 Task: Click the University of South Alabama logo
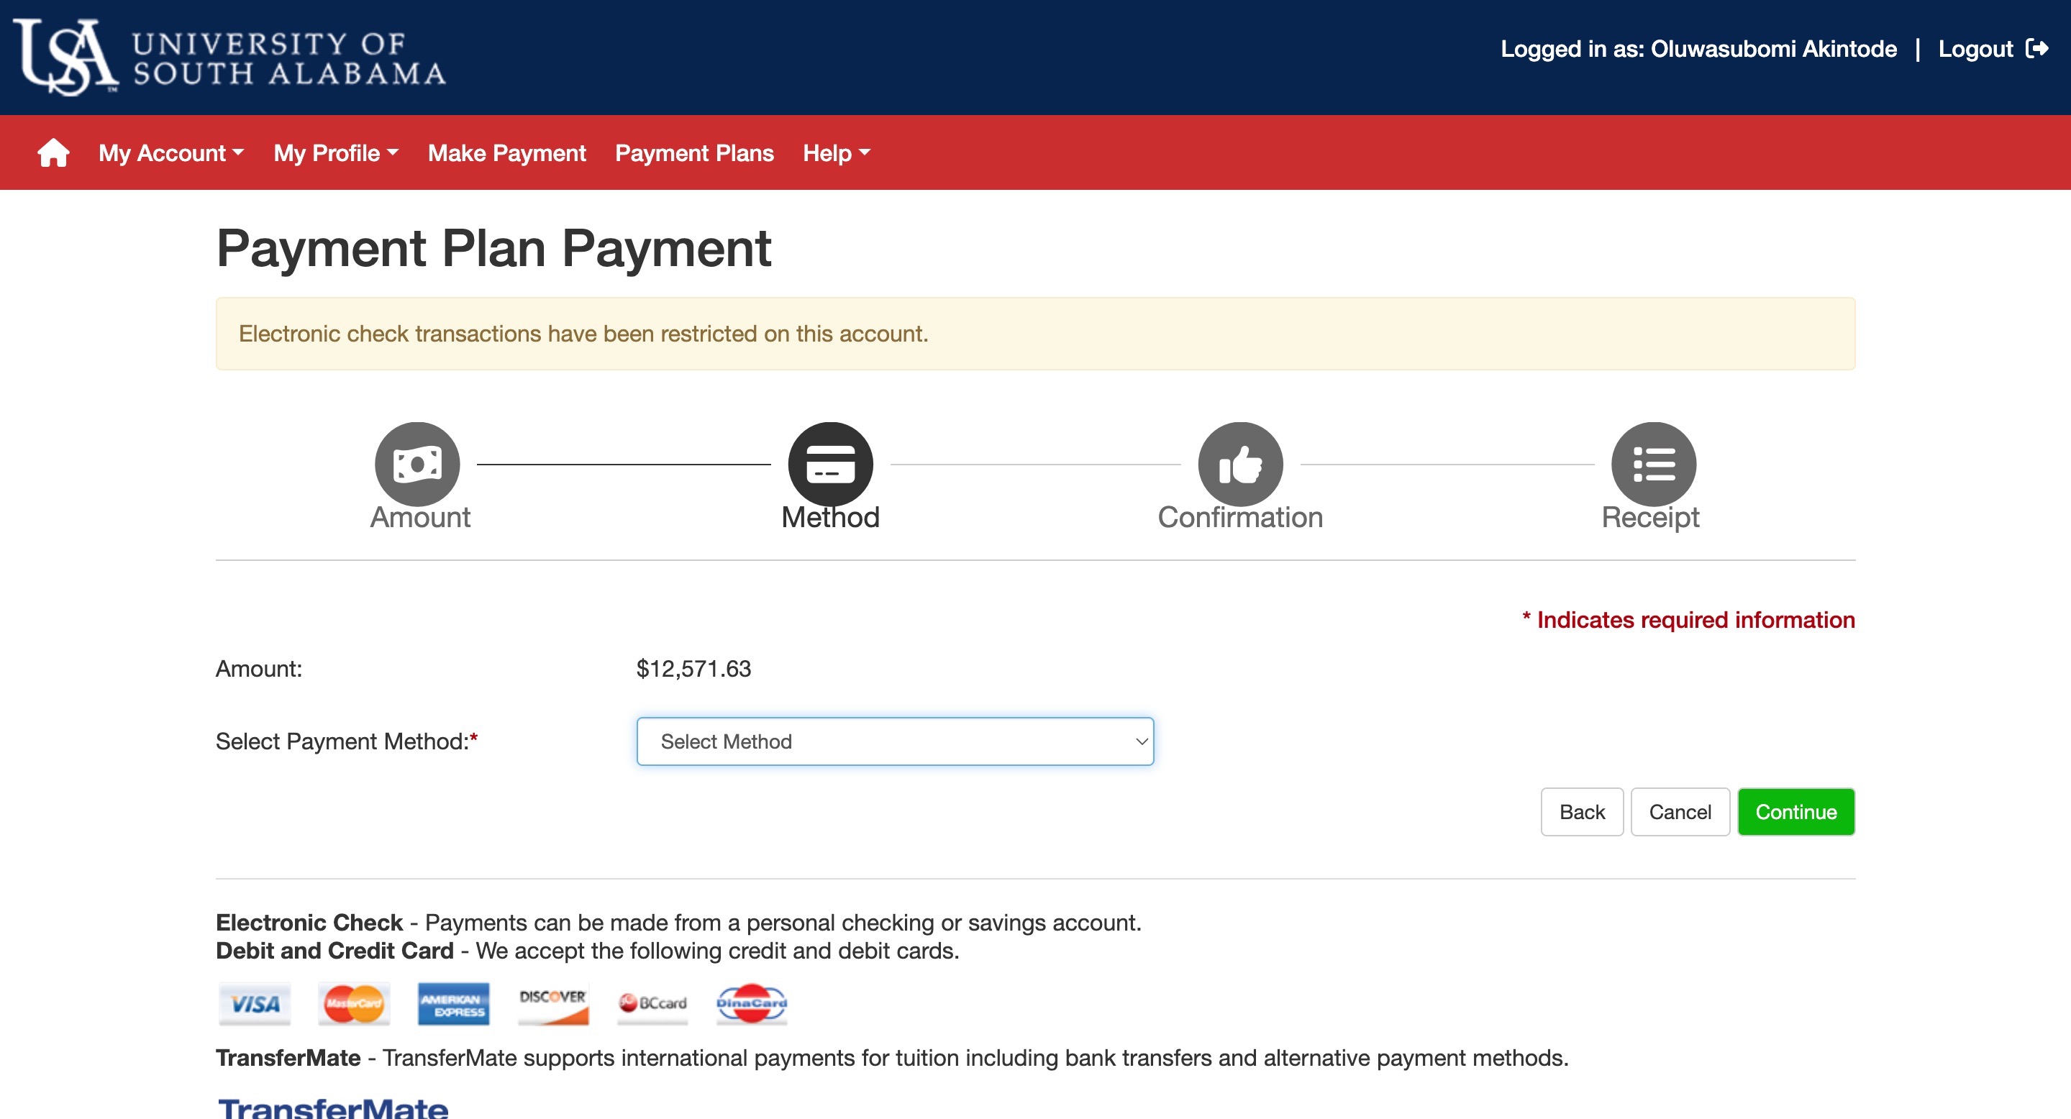230,57
